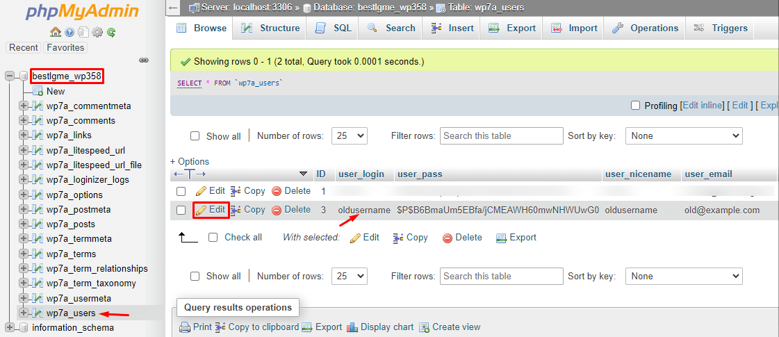Toggle the Profiling checkbox
The width and height of the screenshot is (779, 337).
pyautogui.click(x=635, y=106)
